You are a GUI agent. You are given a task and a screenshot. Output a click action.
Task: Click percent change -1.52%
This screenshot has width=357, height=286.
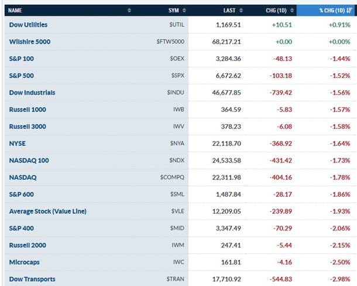(340, 76)
